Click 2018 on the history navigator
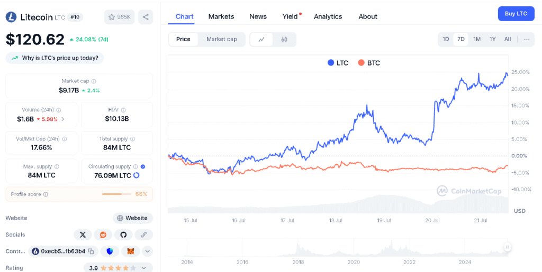542x272 pixels. point(298,262)
